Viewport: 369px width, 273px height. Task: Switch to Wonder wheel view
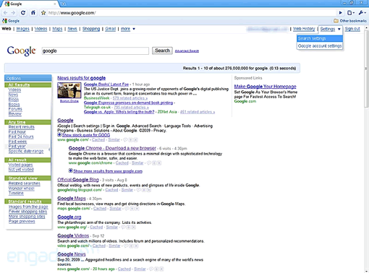[22, 188]
